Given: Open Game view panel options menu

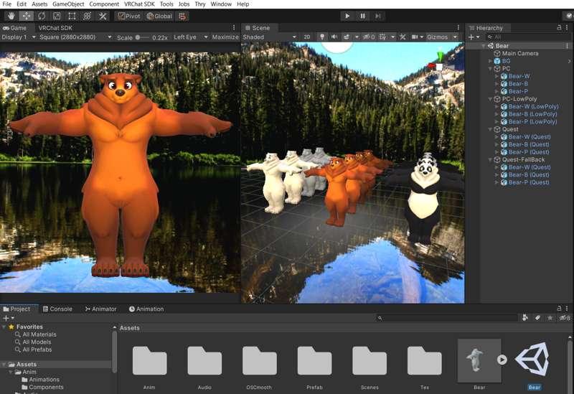Looking at the screenshot, I should [x=234, y=28].
